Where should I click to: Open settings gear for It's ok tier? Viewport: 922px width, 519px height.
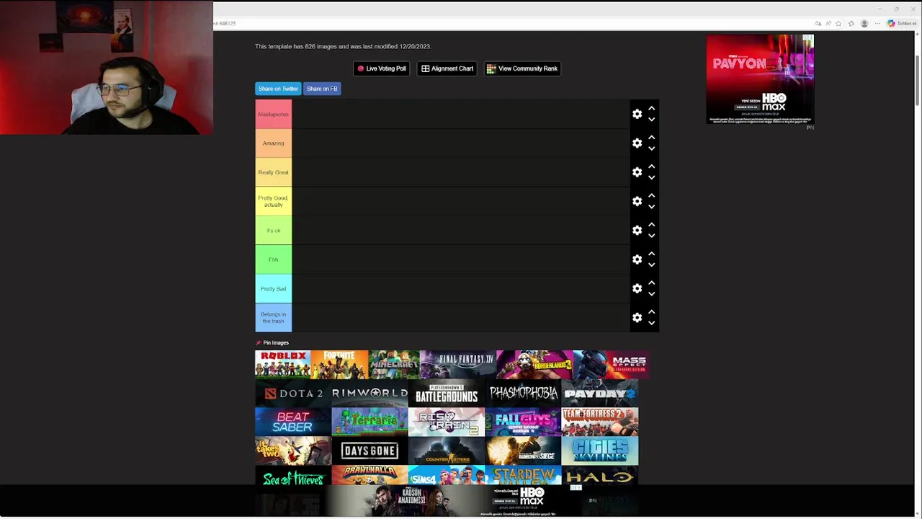click(637, 231)
